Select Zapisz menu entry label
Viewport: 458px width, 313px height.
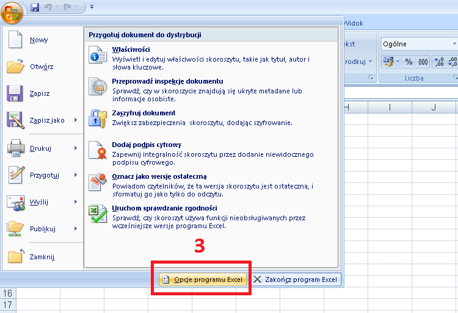coord(40,93)
